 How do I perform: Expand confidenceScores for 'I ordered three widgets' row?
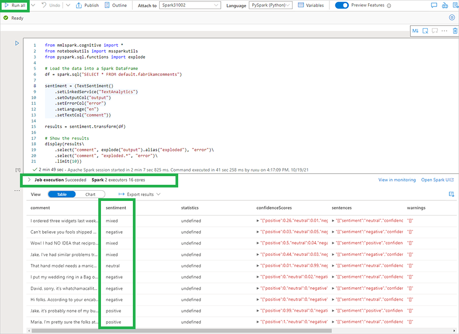coord(258,221)
